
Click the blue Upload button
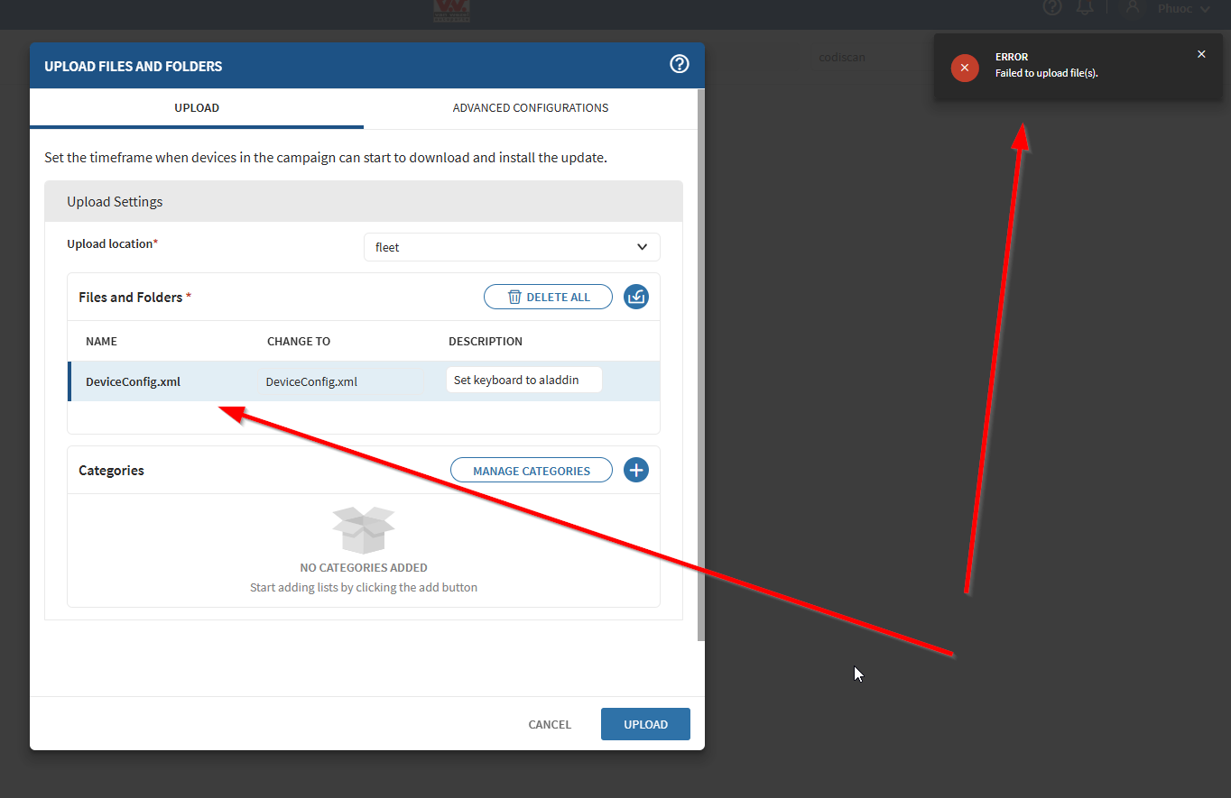(x=645, y=724)
